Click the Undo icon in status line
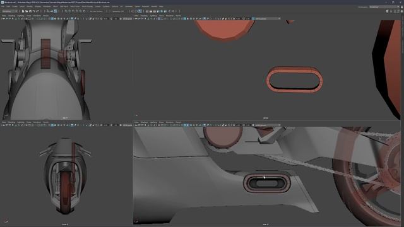Image resolution: width=404 pixels, height=227 pixels. click(33, 11)
